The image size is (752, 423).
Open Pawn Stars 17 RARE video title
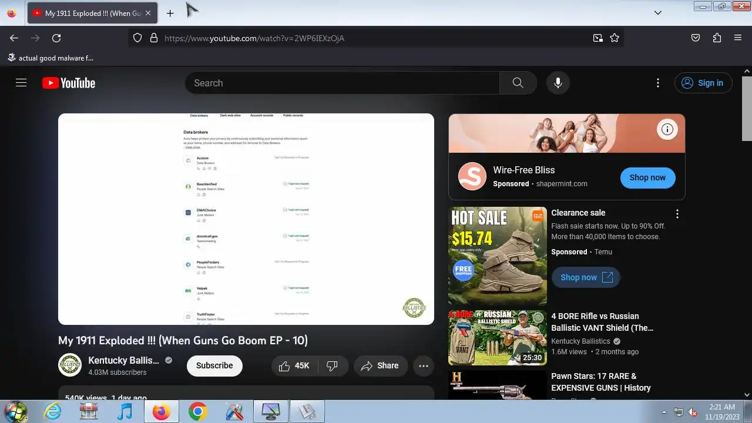pyautogui.click(x=601, y=382)
